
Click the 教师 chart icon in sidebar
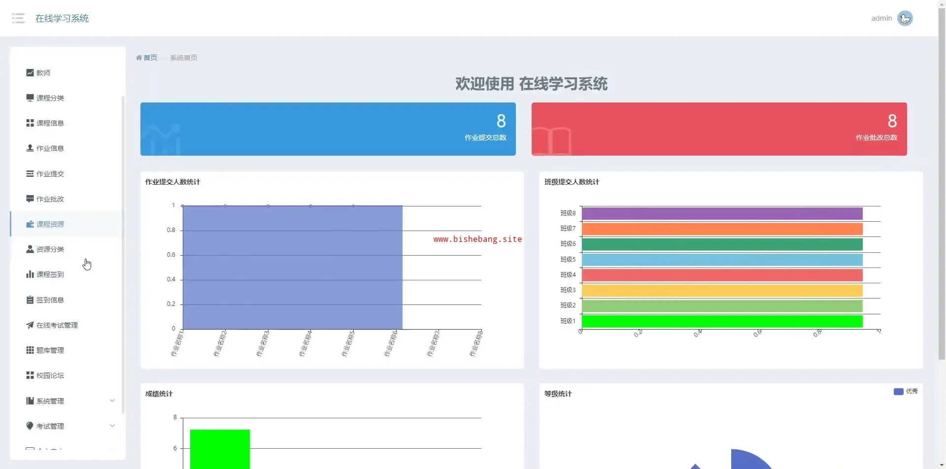coord(30,72)
